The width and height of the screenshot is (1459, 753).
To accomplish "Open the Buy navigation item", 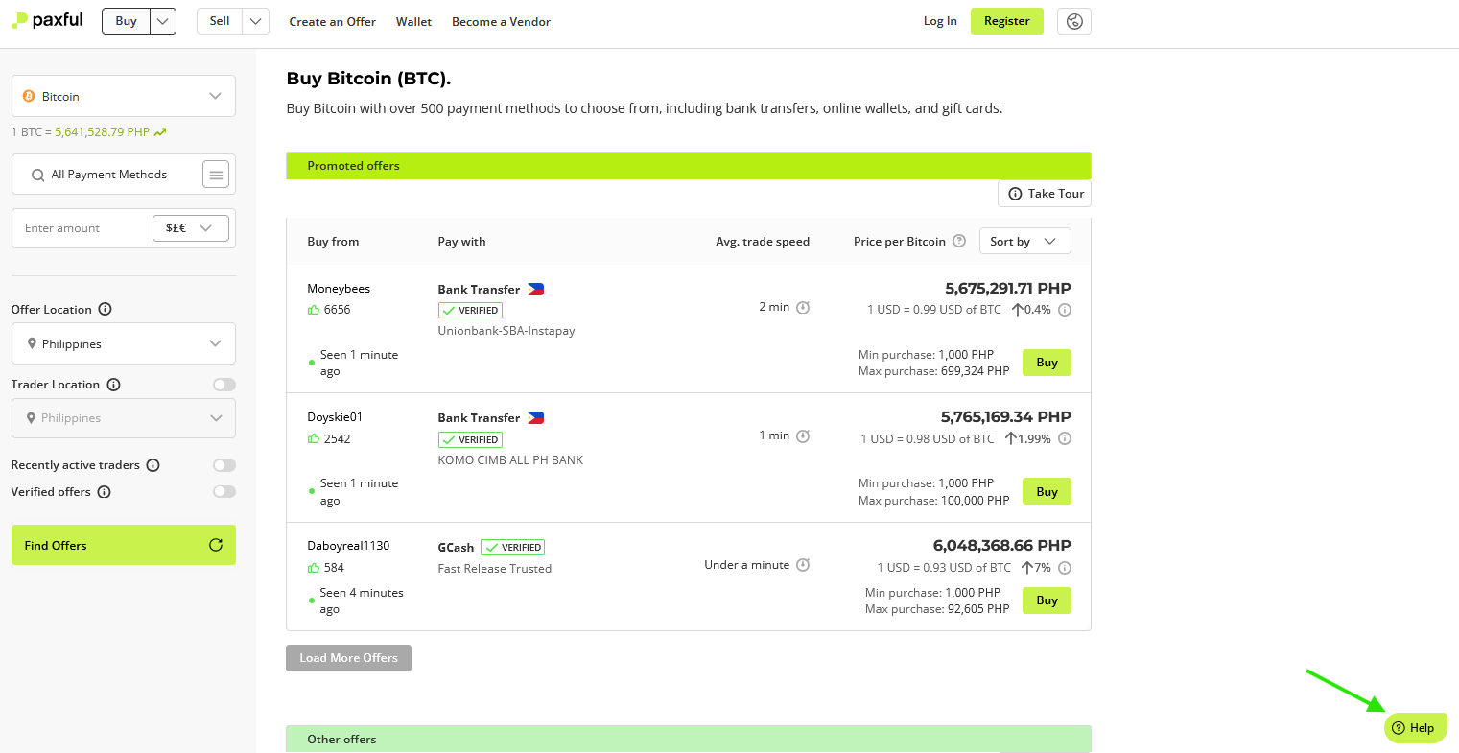I will [x=127, y=21].
